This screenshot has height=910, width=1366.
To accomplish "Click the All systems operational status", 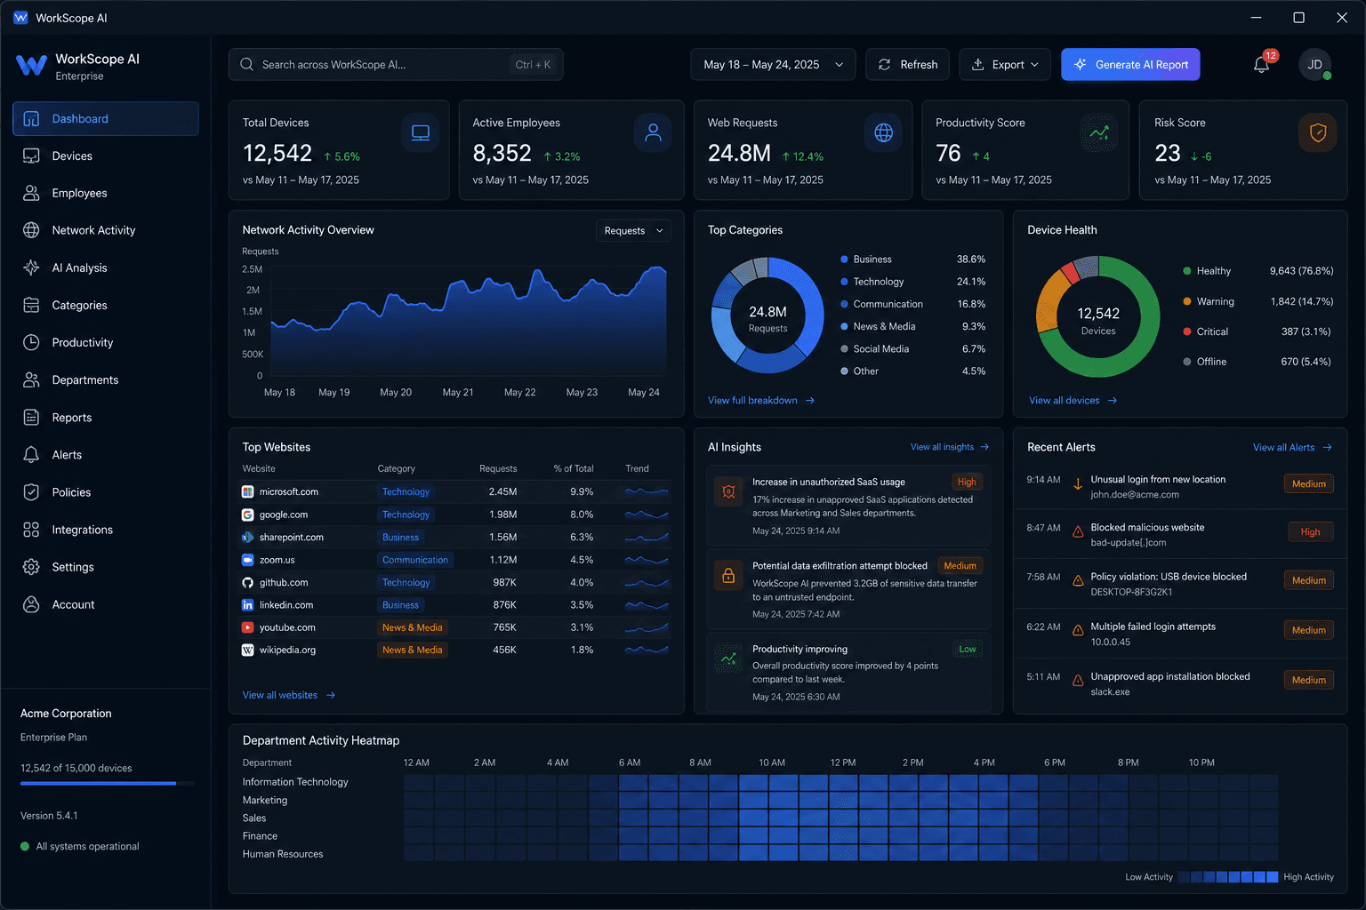I will click(80, 847).
